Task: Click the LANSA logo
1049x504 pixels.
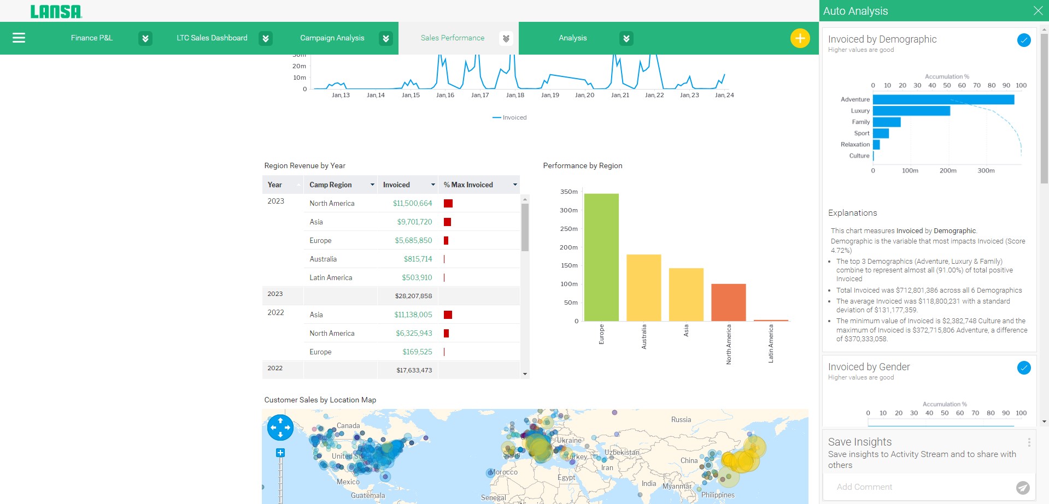Action: pyautogui.click(x=56, y=11)
